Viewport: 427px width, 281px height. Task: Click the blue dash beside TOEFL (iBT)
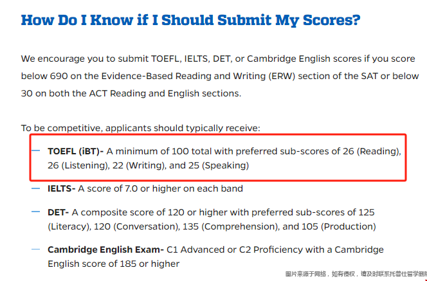35,152
